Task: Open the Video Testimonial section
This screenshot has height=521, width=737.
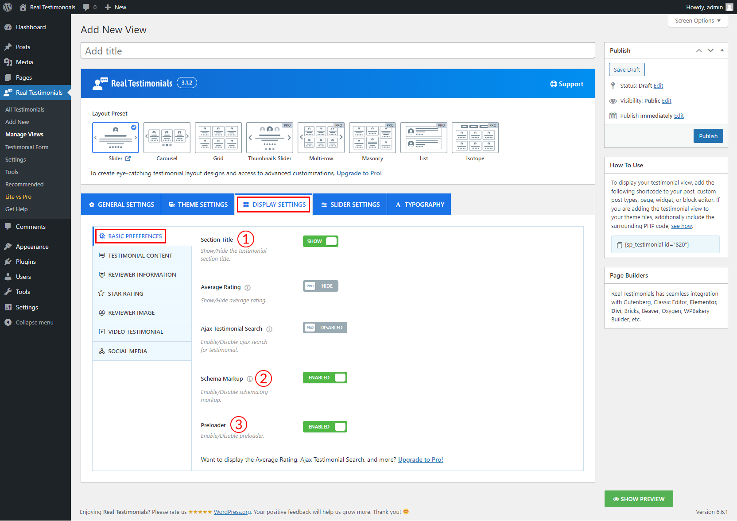Action: coord(142,332)
